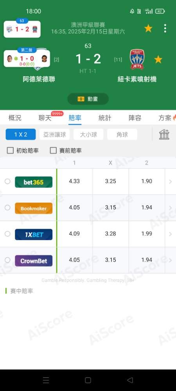Expand Bookmaker row chevron
This screenshot has width=176, height=391.
click(x=171, y=208)
